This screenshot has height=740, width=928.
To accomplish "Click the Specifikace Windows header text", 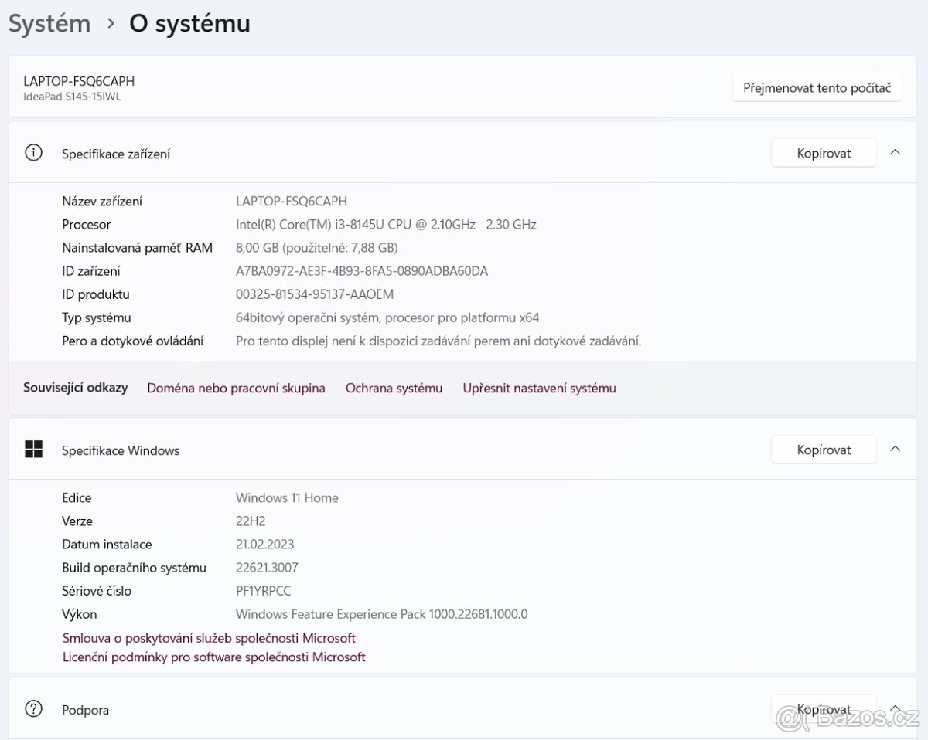I will pyautogui.click(x=121, y=450).
